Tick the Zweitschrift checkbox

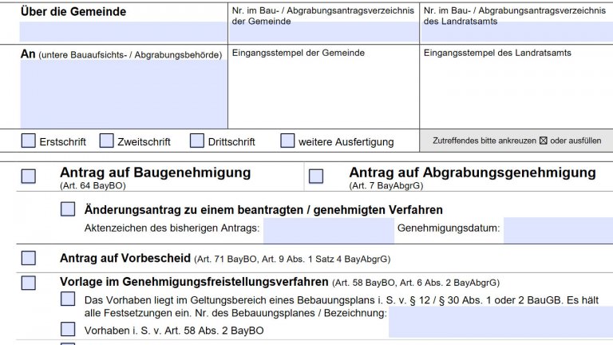(106, 141)
